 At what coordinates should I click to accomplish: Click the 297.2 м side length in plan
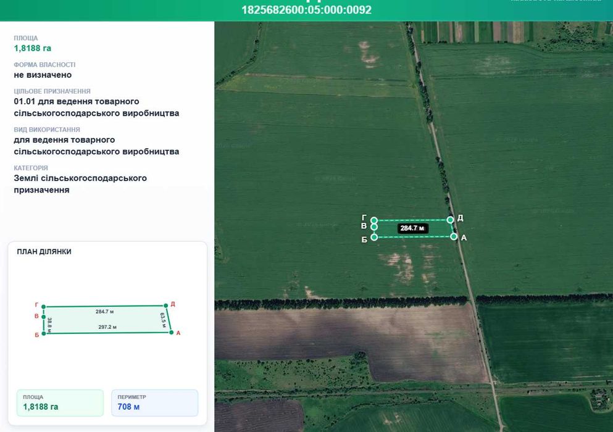pos(107,327)
